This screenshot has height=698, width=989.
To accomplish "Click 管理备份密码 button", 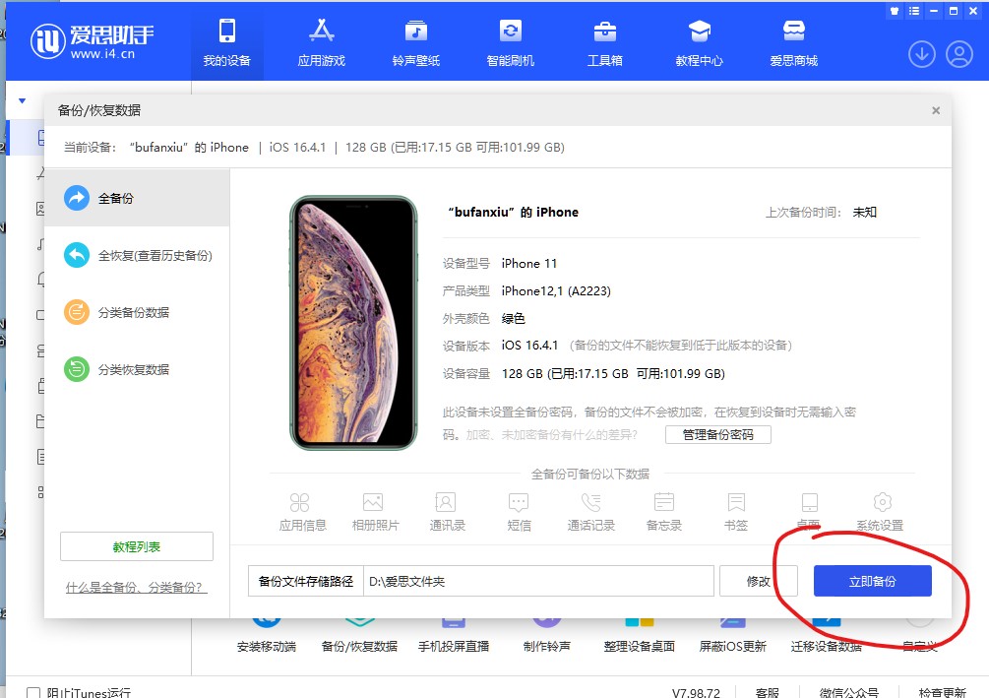I will click(x=717, y=435).
